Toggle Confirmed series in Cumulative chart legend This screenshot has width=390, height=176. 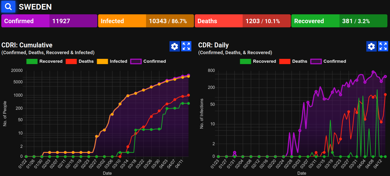coord(148,61)
